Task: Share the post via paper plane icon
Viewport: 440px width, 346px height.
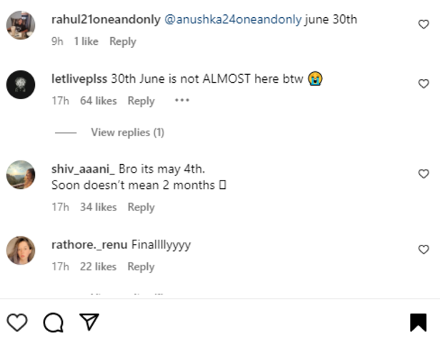Action: coord(89,322)
